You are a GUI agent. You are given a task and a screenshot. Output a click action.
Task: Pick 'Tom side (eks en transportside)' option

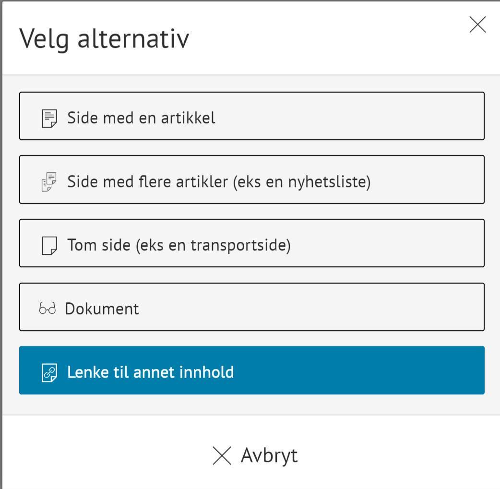coord(251,243)
